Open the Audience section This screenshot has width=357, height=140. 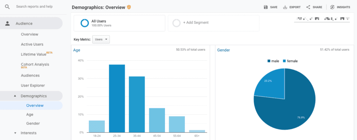[31, 23]
